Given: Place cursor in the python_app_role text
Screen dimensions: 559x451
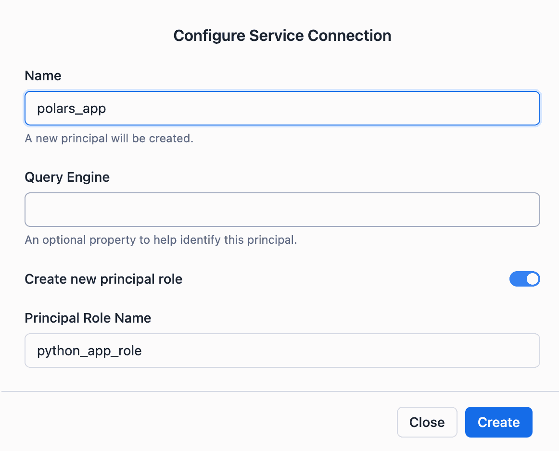Looking at the screenshot, I should (x=89, y=351).
